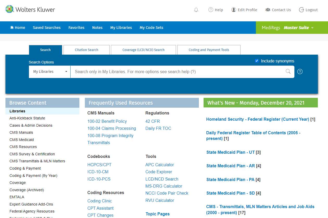Image resolution: width=328 pixels, height=218 pixels.
Task: Click the Logout arrow icon
Action: (x=301, y=10)
